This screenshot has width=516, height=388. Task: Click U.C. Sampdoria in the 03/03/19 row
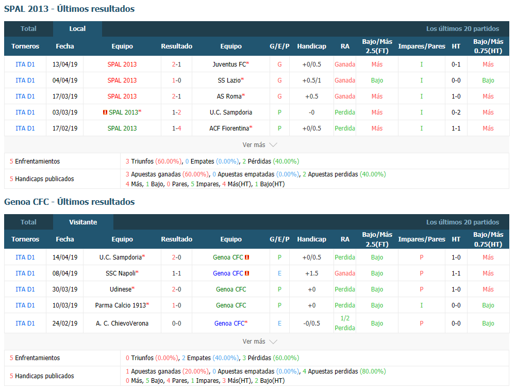231,112
